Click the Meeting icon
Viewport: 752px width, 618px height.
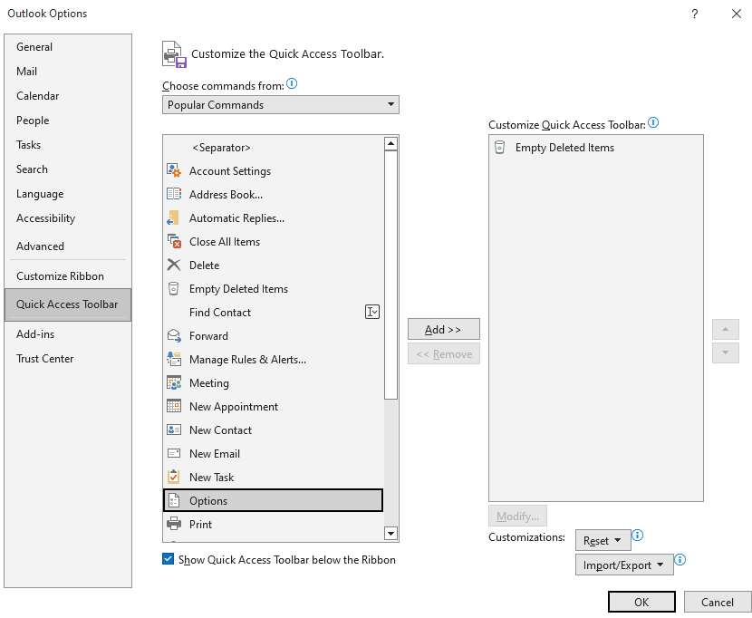pos(174,383)
